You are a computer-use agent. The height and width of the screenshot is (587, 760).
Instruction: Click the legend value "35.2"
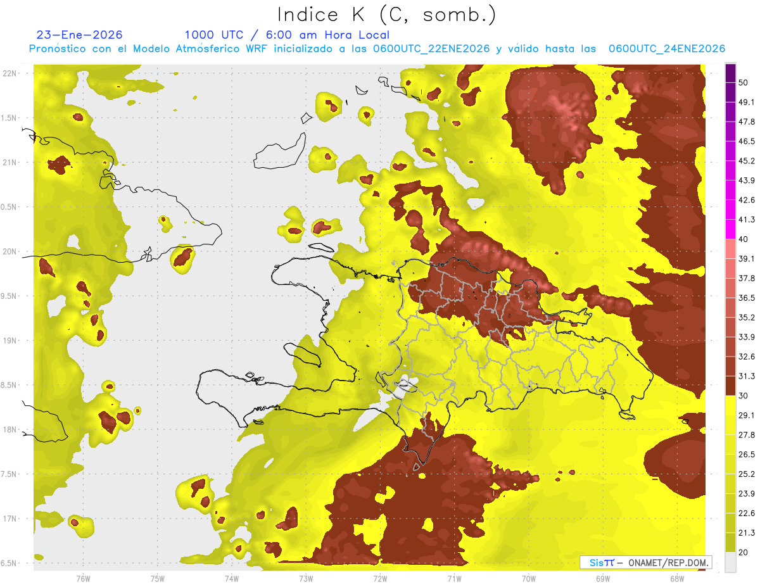click(x=747, y=318)
